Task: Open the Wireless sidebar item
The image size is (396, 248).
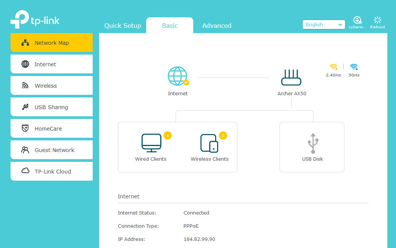Action: coord(52,85)
